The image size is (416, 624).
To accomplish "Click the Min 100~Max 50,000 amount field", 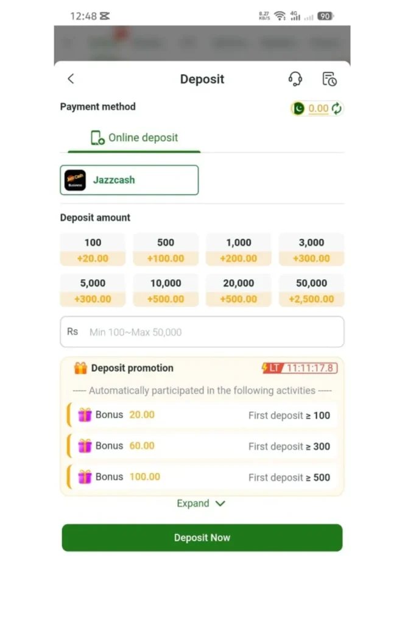I will 202,331.
